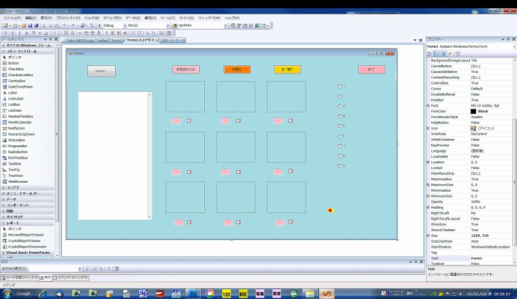Viewport: 517px width, 299px height.
Task: Select the TreeView control in toolbox
Action: click(16, 175)
